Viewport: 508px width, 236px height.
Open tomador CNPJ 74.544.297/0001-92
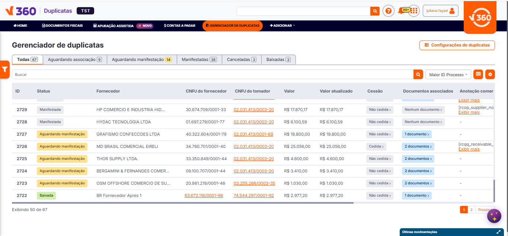pos(254,195)
